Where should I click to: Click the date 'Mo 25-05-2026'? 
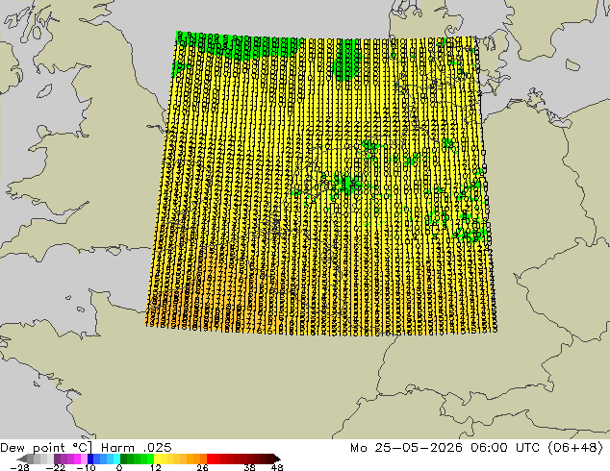(x=406, y=448)
